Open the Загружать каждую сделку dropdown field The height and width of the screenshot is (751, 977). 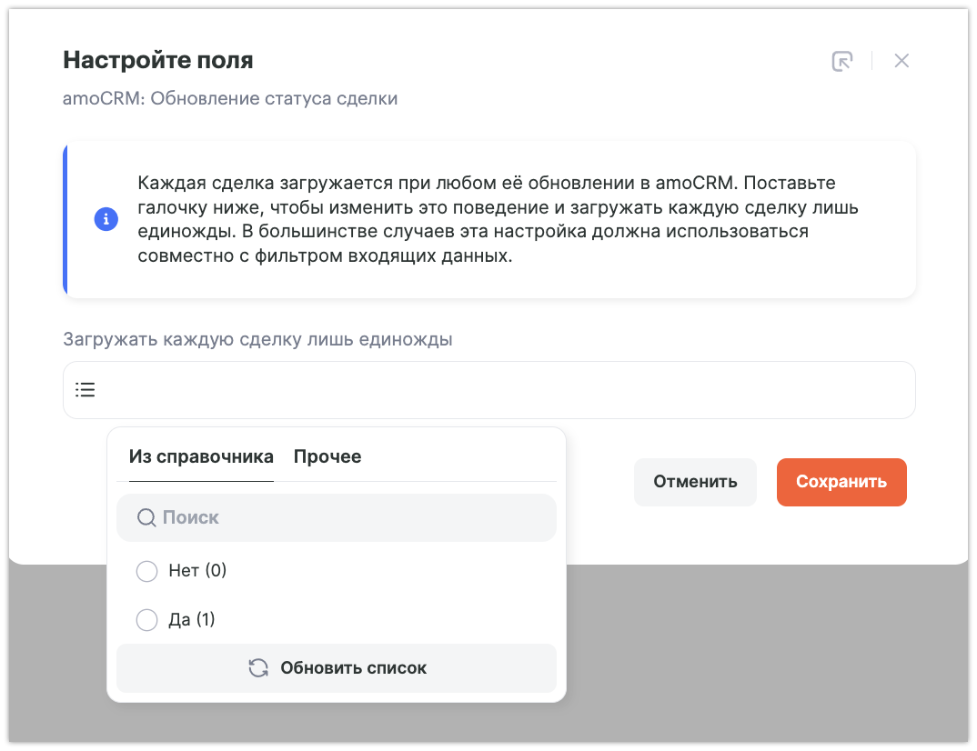point(488,390)
